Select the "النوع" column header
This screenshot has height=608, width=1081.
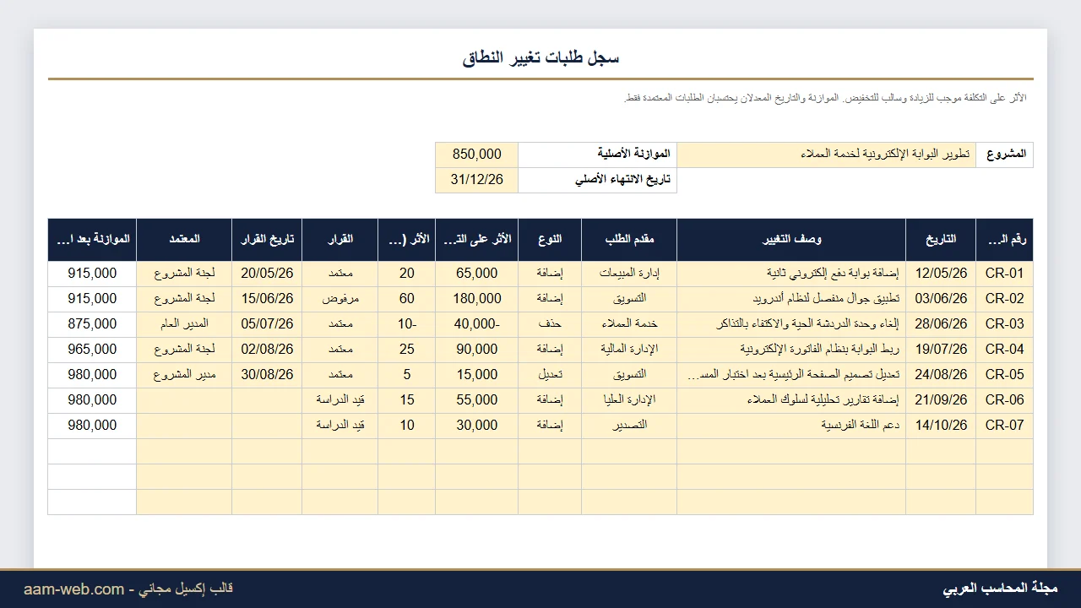(x=550, y=240)
